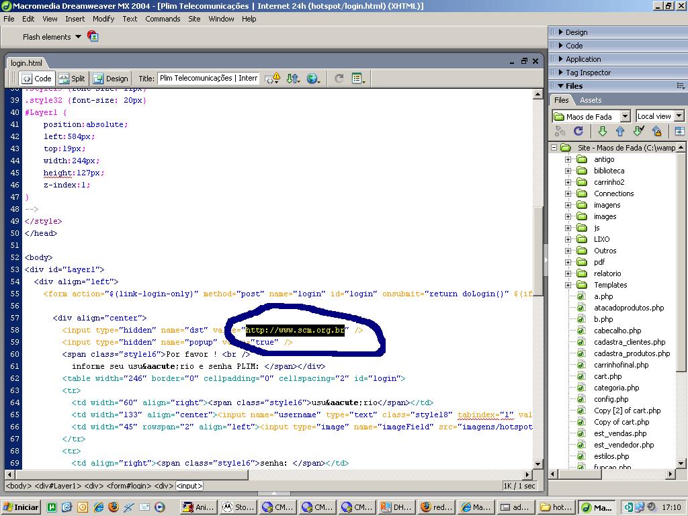Switch to the Assets tab
The width and height of the screenshot is (688, 516).
click(591, 100)
